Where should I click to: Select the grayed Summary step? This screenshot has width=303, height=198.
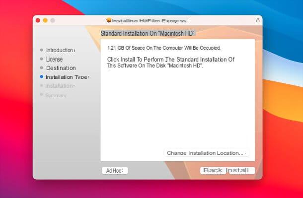tap(56, 95)
